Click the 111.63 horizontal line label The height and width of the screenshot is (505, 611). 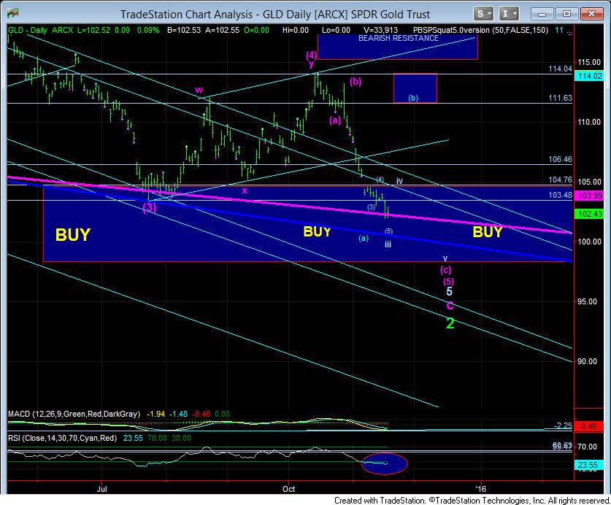[x=560, y=99]
